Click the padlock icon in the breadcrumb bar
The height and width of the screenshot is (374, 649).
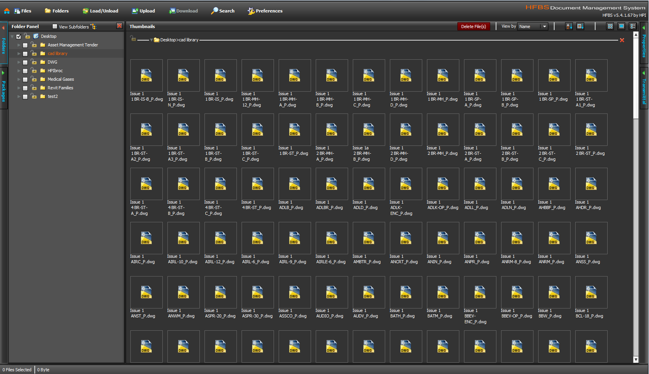(133, 39)
